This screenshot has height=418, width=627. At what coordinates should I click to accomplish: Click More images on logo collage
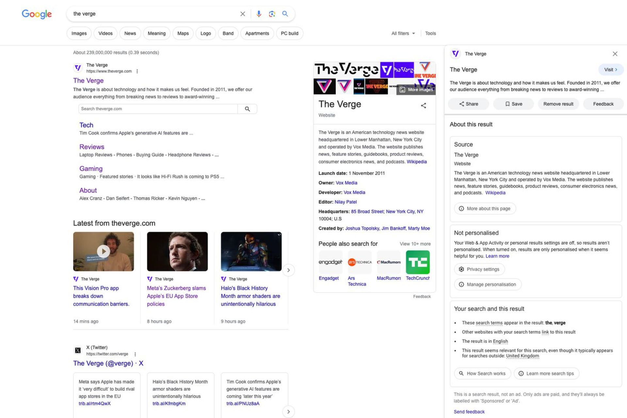[416, 89]
